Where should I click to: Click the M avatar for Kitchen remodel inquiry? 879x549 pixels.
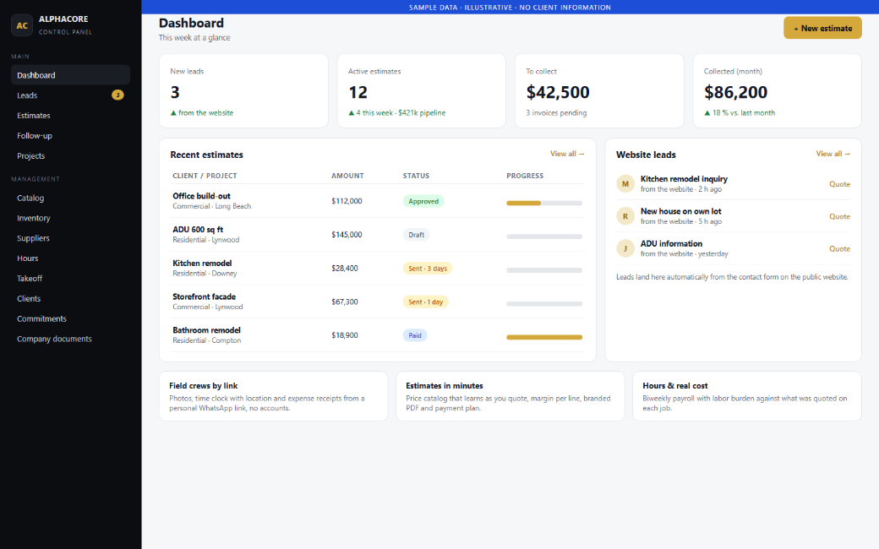625,184
